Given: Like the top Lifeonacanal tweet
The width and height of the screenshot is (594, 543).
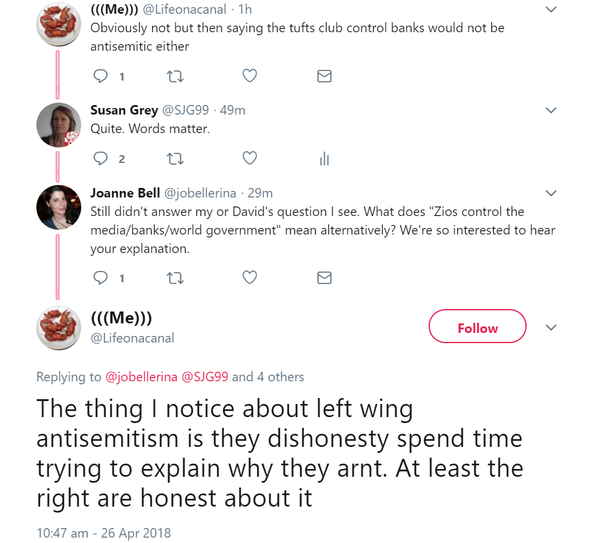Looking at the screenshot, I should [250, 76].
